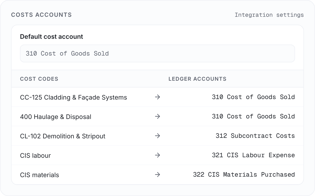
Task: Click the arrow icon in Cladding & Façade row
Action: [157, 97]
